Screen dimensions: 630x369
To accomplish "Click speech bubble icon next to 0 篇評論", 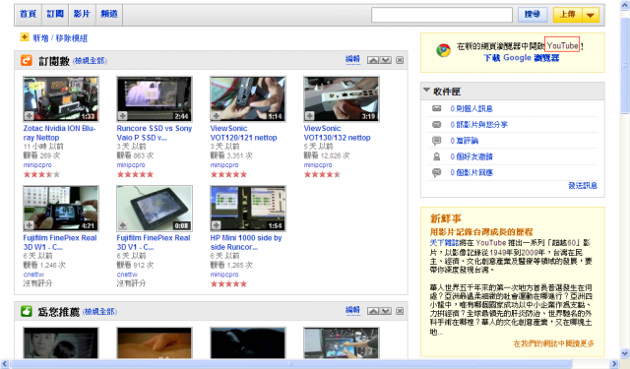I will point(436,141).
